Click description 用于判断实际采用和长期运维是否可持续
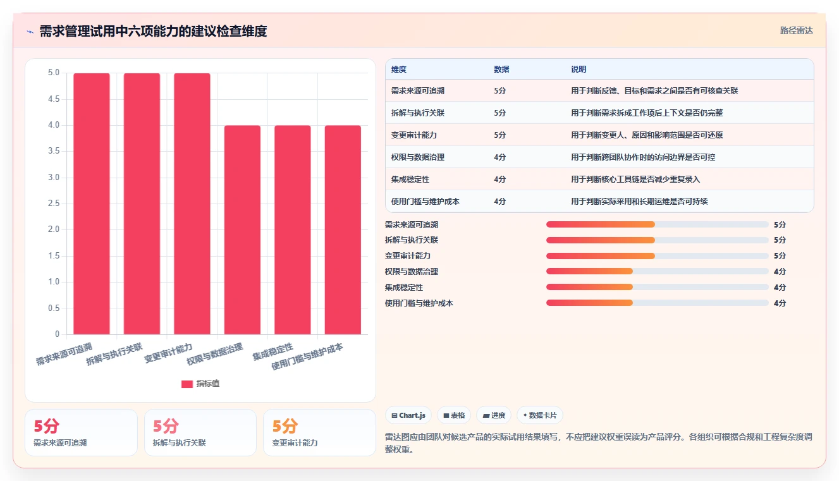The height and width of the screenshot is (481, 839). (x=639, y=202)
